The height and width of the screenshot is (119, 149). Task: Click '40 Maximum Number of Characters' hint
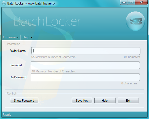[x=54, y=71]
